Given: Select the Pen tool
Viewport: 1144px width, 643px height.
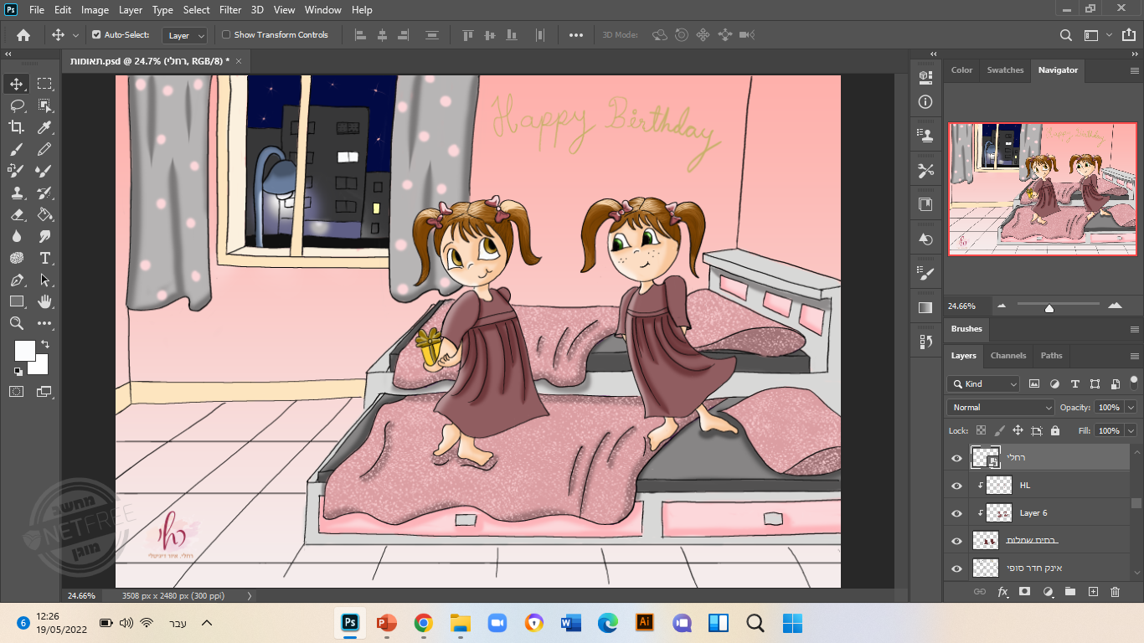Looking at the screenshot, I should click(17, 280).
